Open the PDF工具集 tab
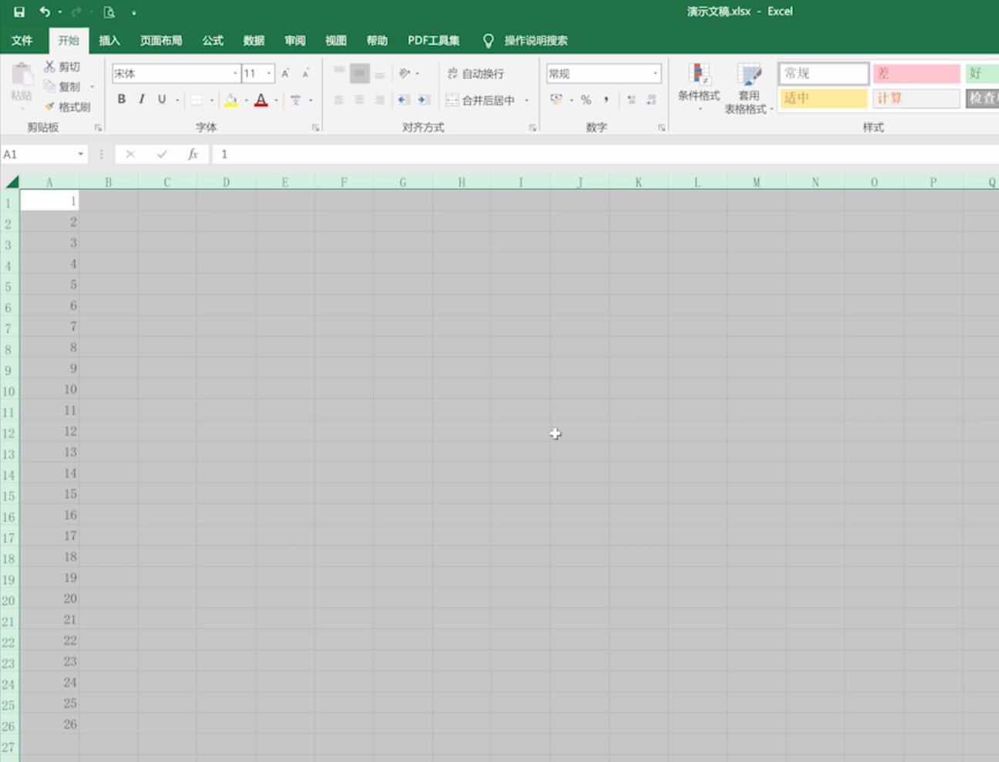This screenshot has height=762, width=999. click(x=434, y=40)
